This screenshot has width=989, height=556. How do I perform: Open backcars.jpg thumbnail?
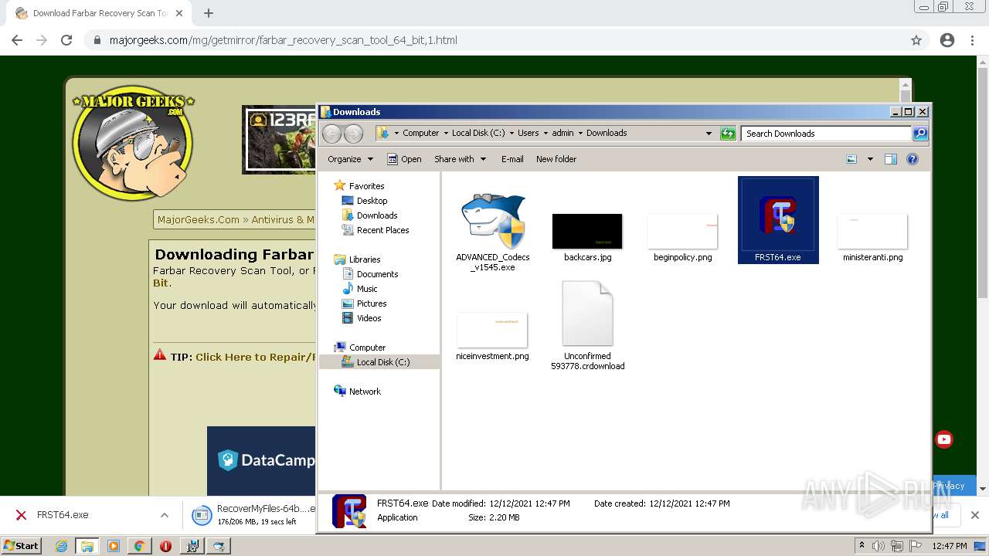587,231
